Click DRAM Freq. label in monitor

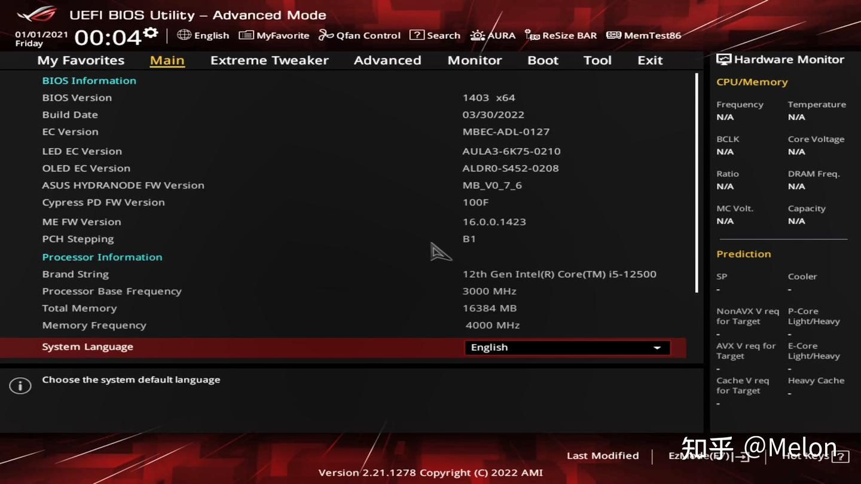click(x=813, y=174)
